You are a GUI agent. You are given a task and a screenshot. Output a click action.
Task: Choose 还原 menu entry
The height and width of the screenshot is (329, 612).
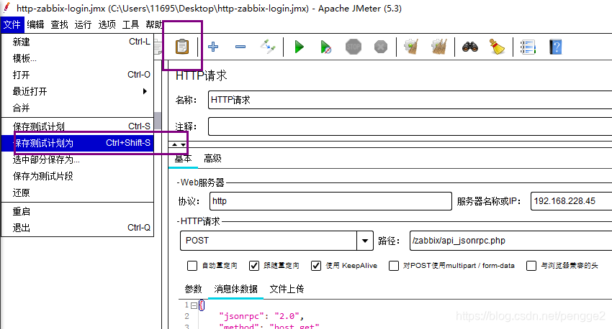[77, 193]
